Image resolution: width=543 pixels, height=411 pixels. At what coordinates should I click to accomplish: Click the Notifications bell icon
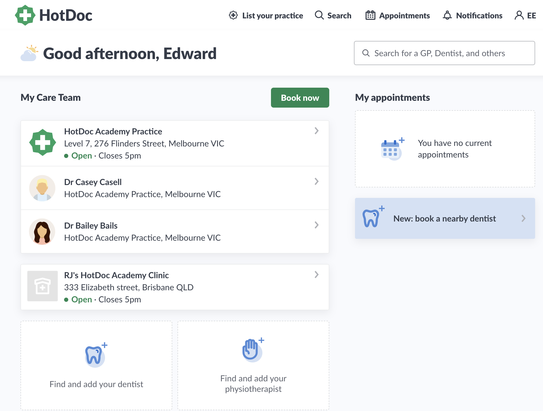click(447, 15)
